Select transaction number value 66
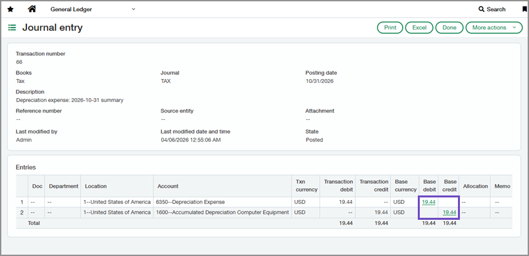 coord(19,62)
